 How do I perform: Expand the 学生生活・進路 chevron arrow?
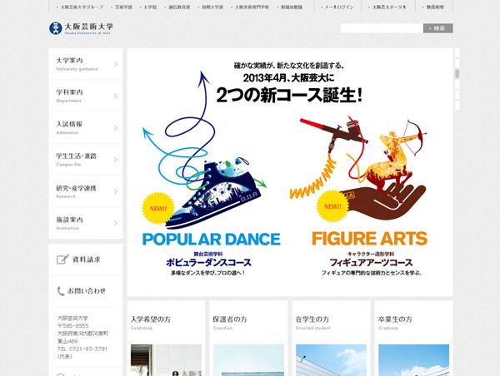116,160
